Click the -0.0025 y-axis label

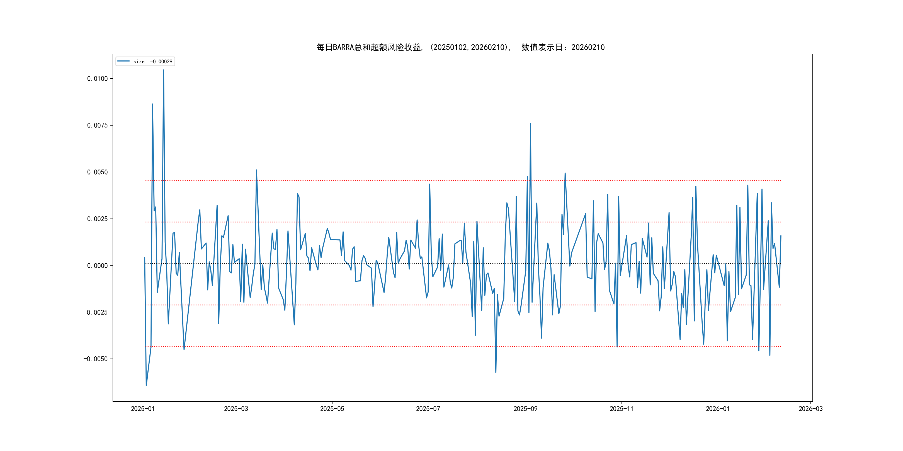[95, 312]
